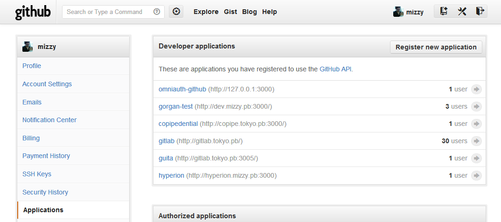Viewport: 501px width, 222px height.
Task: Click the arrow icon for gorgan-test
Action: pyautogui.click(x=476, y=107)
